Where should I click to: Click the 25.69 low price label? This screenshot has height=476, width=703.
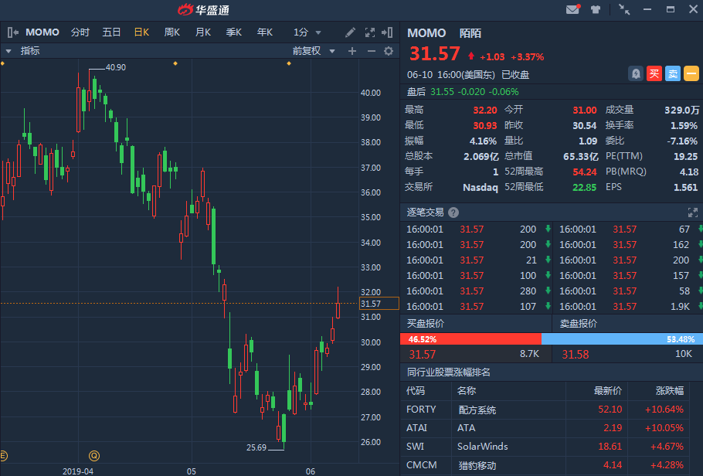[256, 447]
